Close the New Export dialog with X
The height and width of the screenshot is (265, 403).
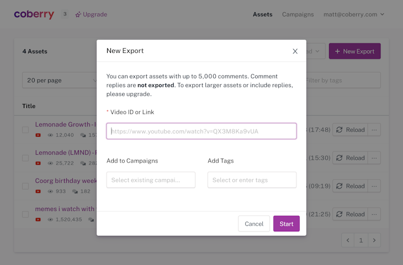point(295,51)
